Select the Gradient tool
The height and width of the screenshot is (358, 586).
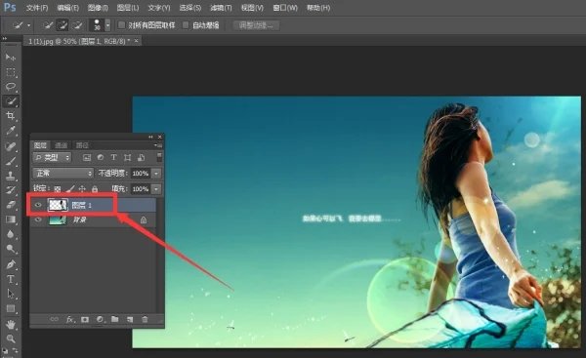coord(11,219)
